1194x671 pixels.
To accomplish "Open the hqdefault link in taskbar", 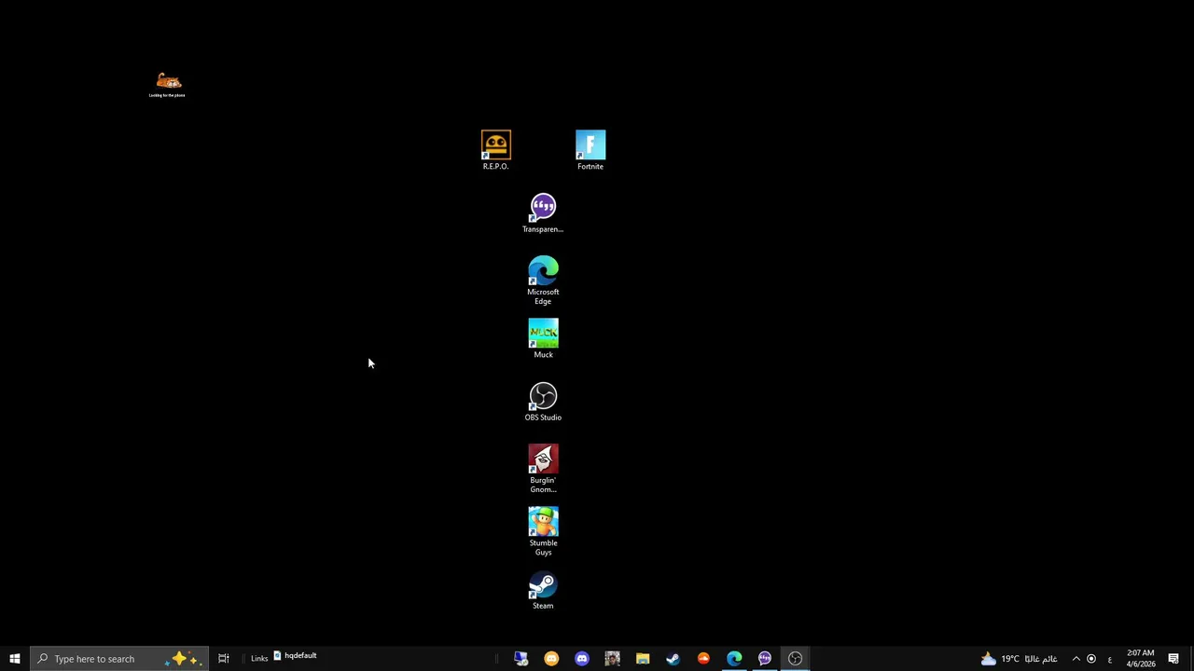I will [296, 656].
